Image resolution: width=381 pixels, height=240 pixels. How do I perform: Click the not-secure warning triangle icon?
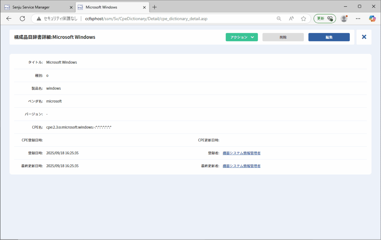click(39, 19)
